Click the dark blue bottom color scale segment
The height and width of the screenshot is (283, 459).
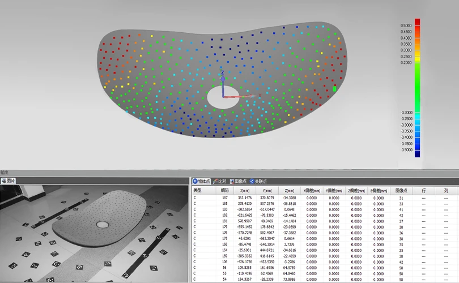417,154
